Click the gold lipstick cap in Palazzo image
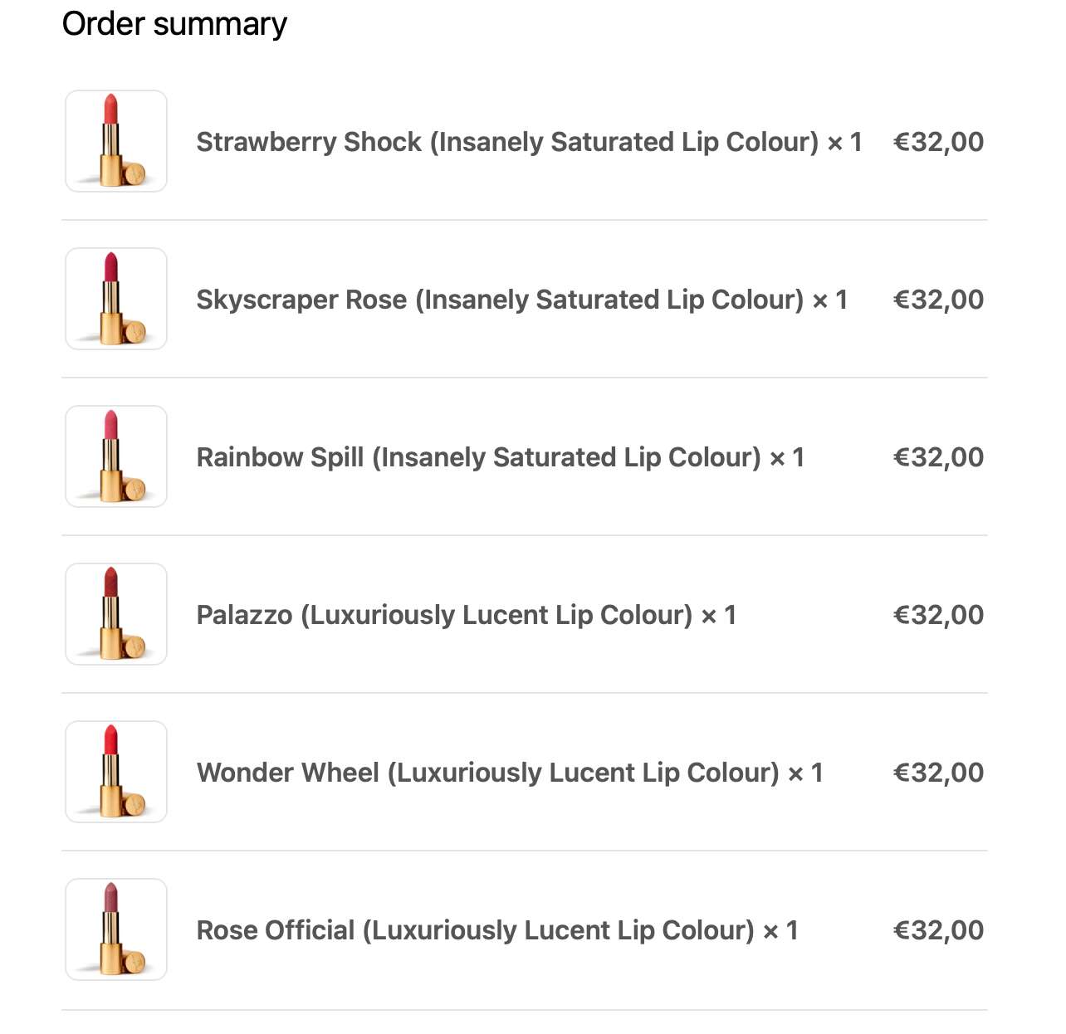Image resolution: width=1066 pixels, height=1034 pixels. click(133, 646)
